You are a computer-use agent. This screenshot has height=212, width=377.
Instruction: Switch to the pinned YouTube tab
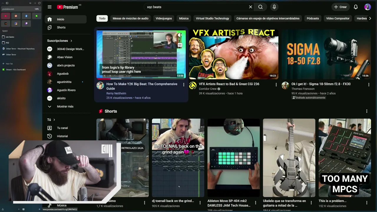[6, 16]
